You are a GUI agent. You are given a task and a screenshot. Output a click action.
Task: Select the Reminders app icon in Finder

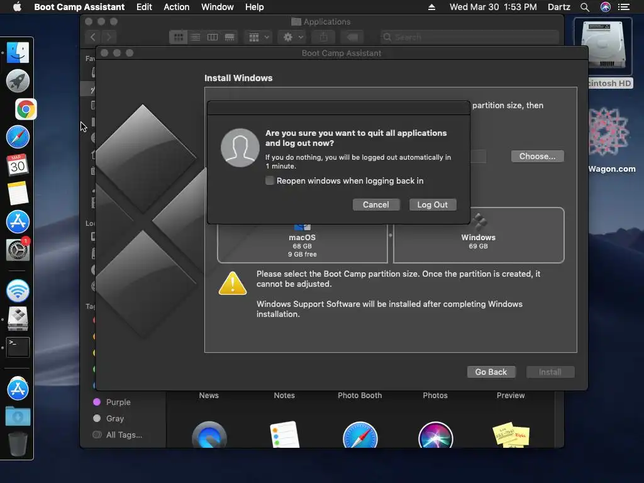point(285,435)
